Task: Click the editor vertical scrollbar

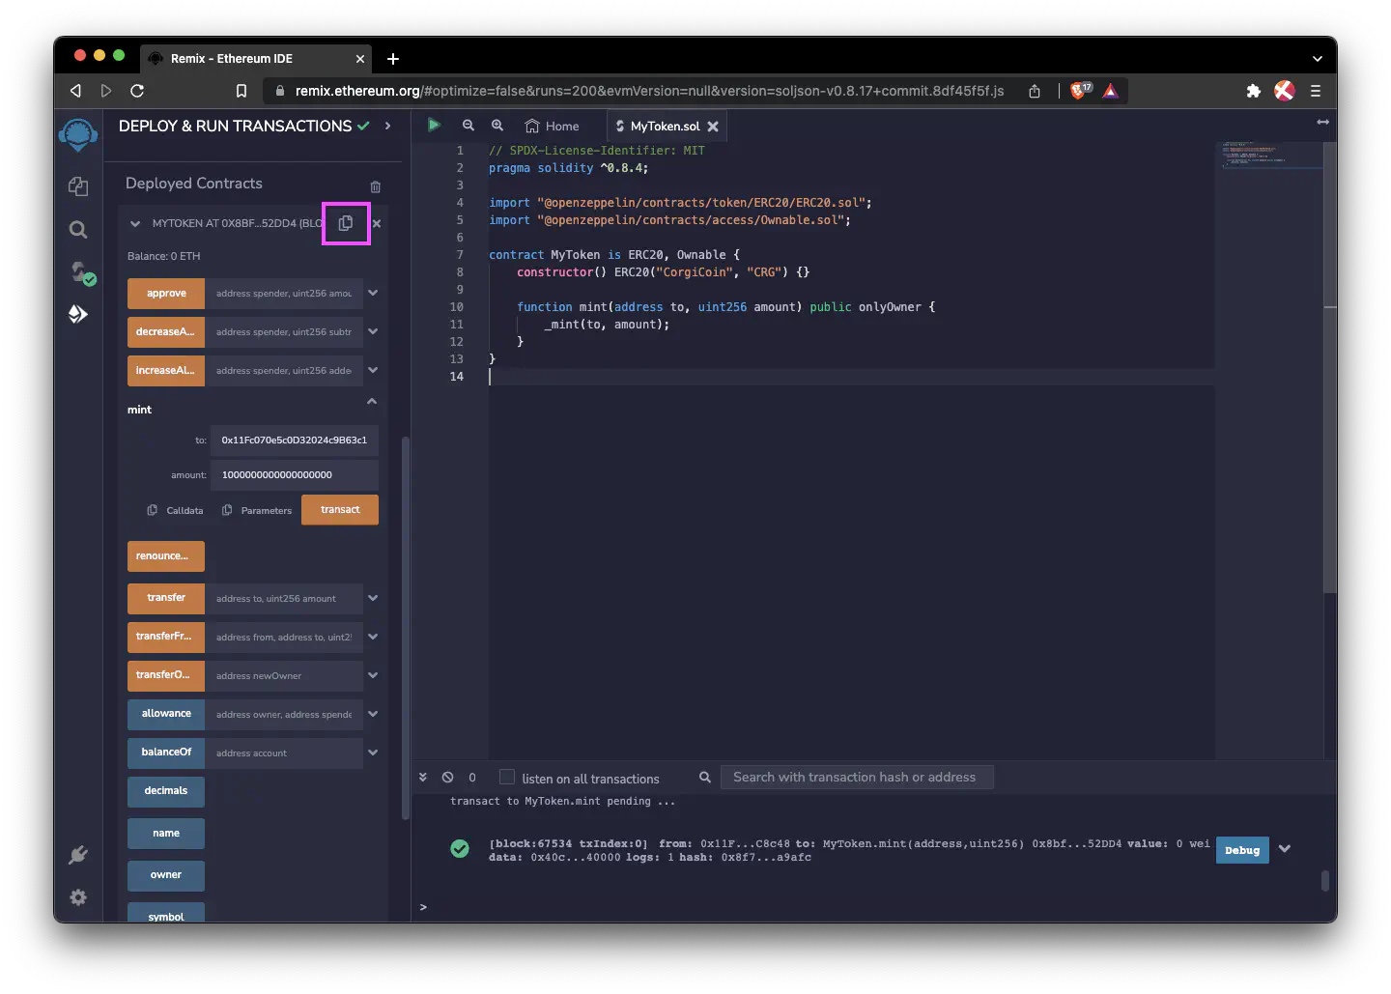Action: coord(1330,367)
